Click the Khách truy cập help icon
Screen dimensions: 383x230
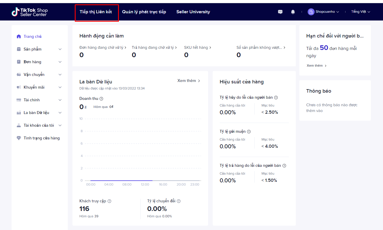pos(109,201)
